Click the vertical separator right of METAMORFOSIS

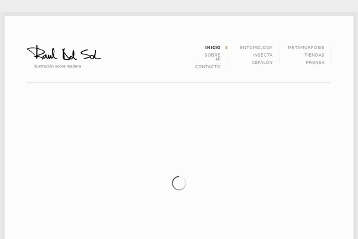click(331, 55)
